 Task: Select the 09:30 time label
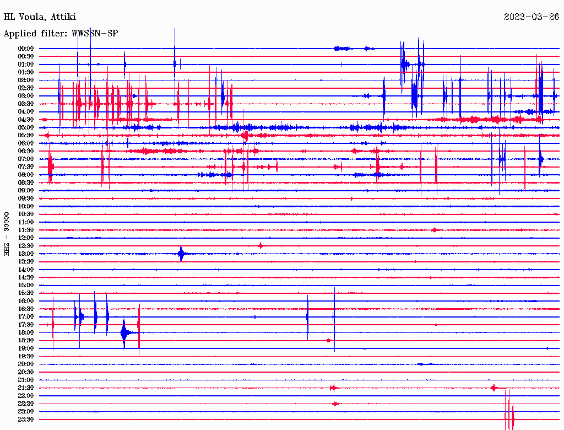point(26,198)
